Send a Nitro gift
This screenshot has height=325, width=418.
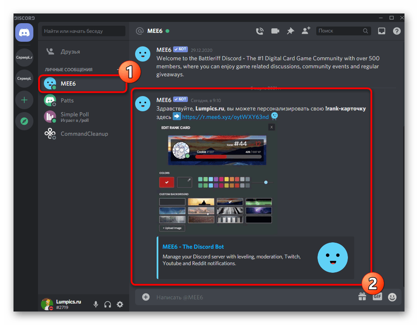point(362,297)
